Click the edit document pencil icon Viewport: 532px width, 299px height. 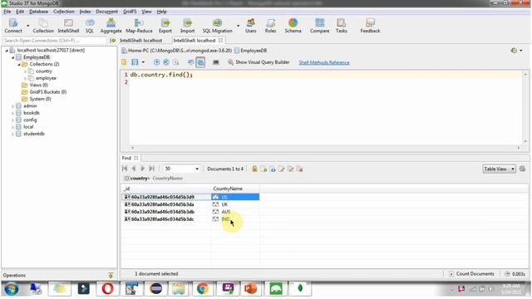point(281,169)
